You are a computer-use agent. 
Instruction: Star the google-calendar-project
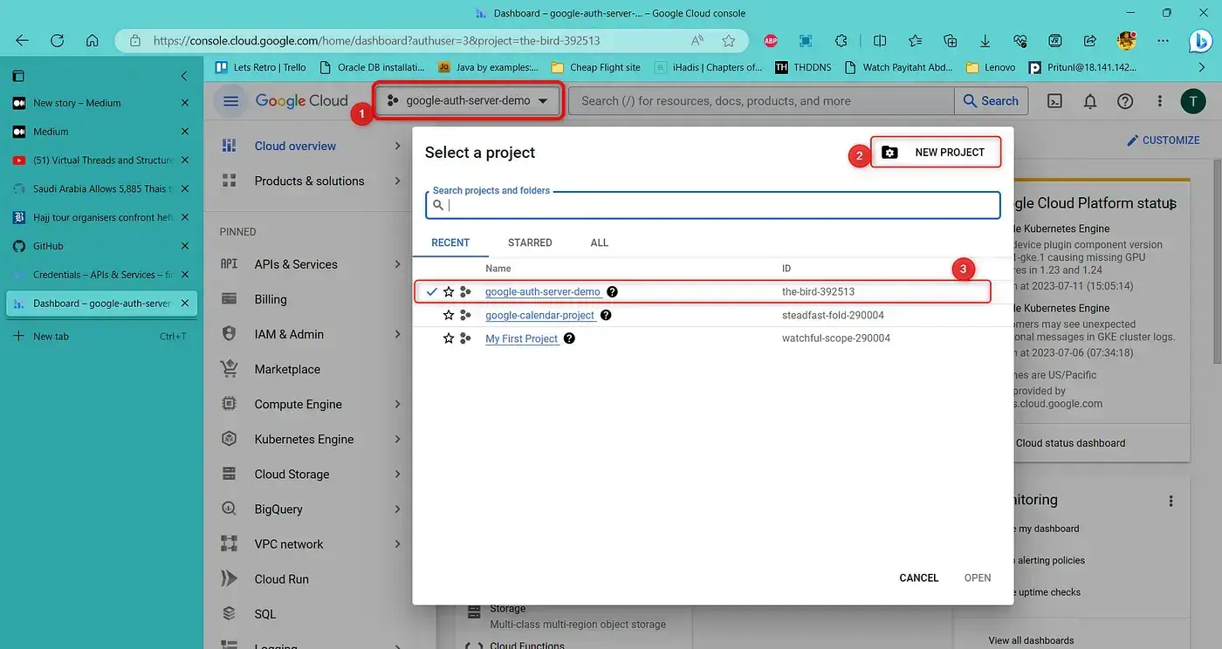click(x=449, y=315)
